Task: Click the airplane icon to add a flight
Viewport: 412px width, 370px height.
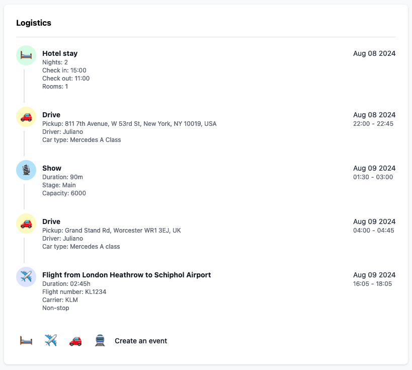Action: [x=50, y=340]
